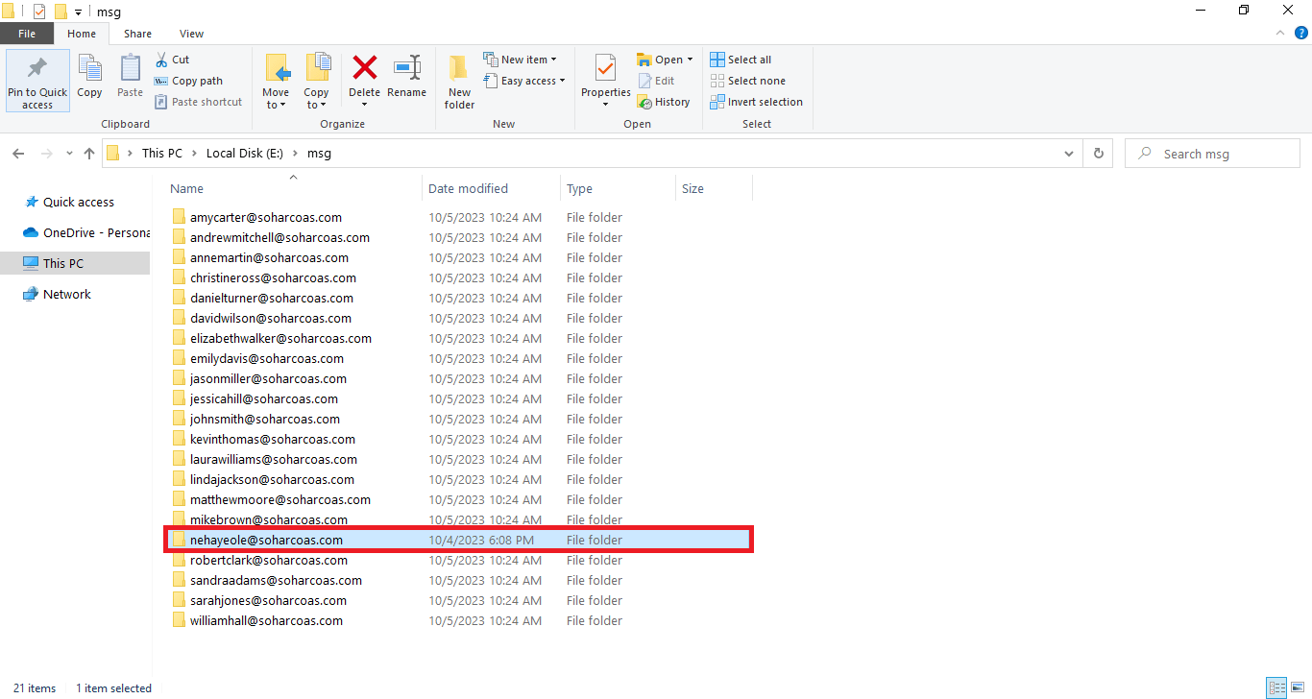
Task: Open Help with the blue question mark
Action: (1301, 33)
